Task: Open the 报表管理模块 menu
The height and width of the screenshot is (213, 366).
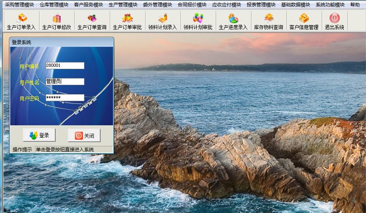Action: pos(261,5)
